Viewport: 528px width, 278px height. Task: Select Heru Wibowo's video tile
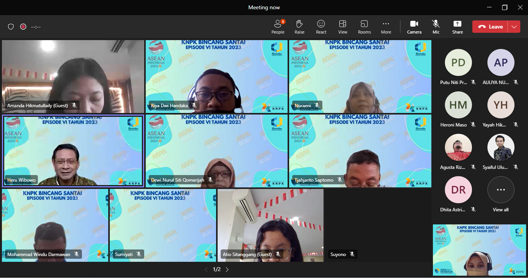pos(73,151)
